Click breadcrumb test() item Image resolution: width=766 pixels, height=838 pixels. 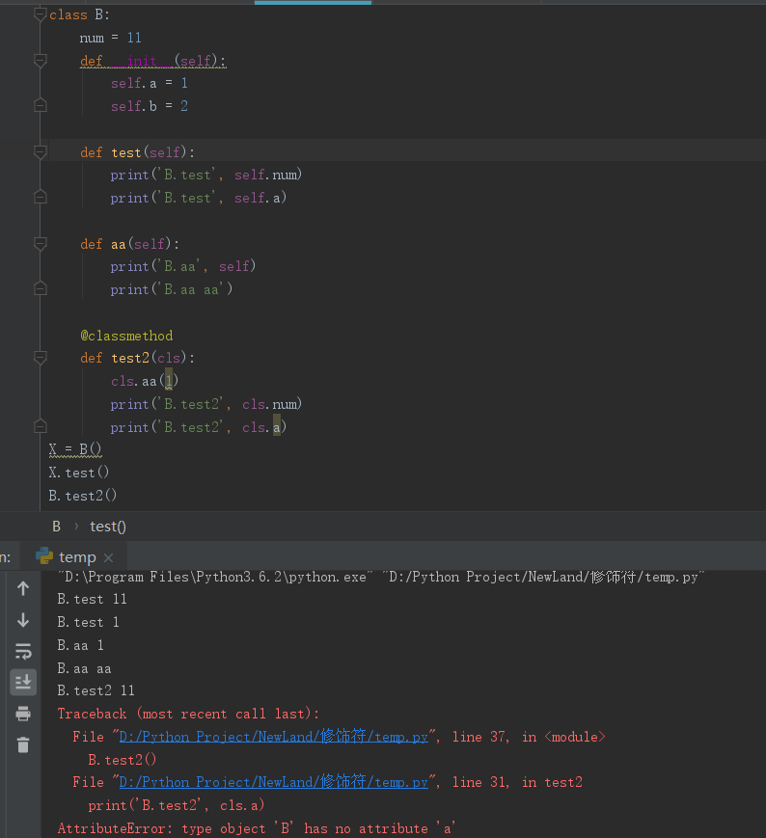click(108, 527)
